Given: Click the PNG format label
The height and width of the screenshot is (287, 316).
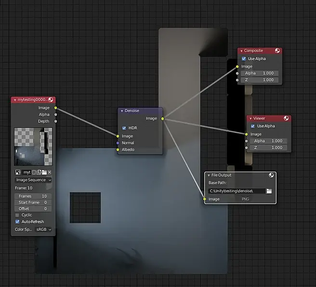Looking at the screenshot, I should point(245,199).
